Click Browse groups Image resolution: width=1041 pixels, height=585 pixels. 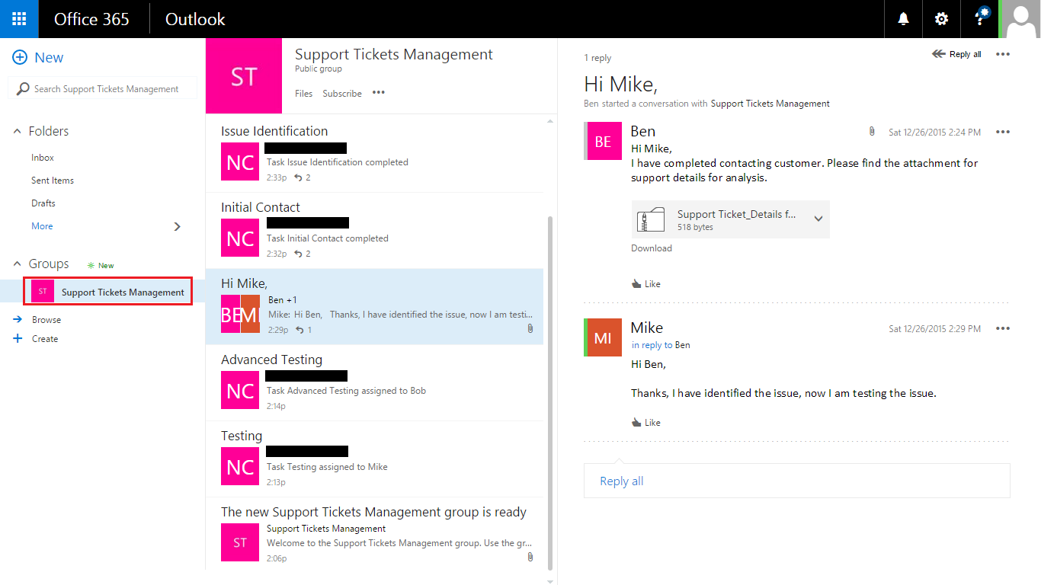(46, 320)
